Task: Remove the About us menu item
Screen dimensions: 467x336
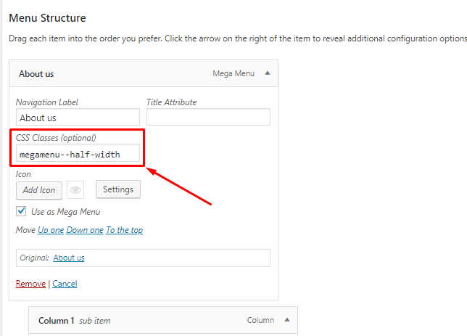Action: (x=30, y=284)
